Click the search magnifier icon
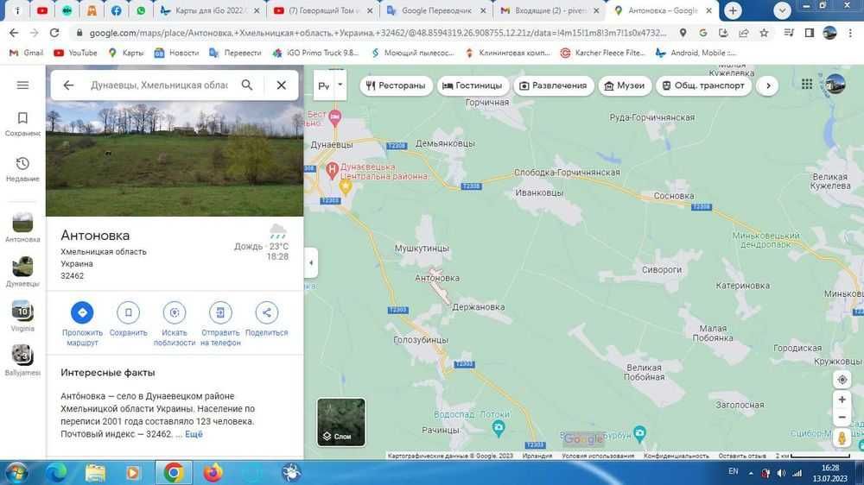864x485 pixels. tap(247, 85)
